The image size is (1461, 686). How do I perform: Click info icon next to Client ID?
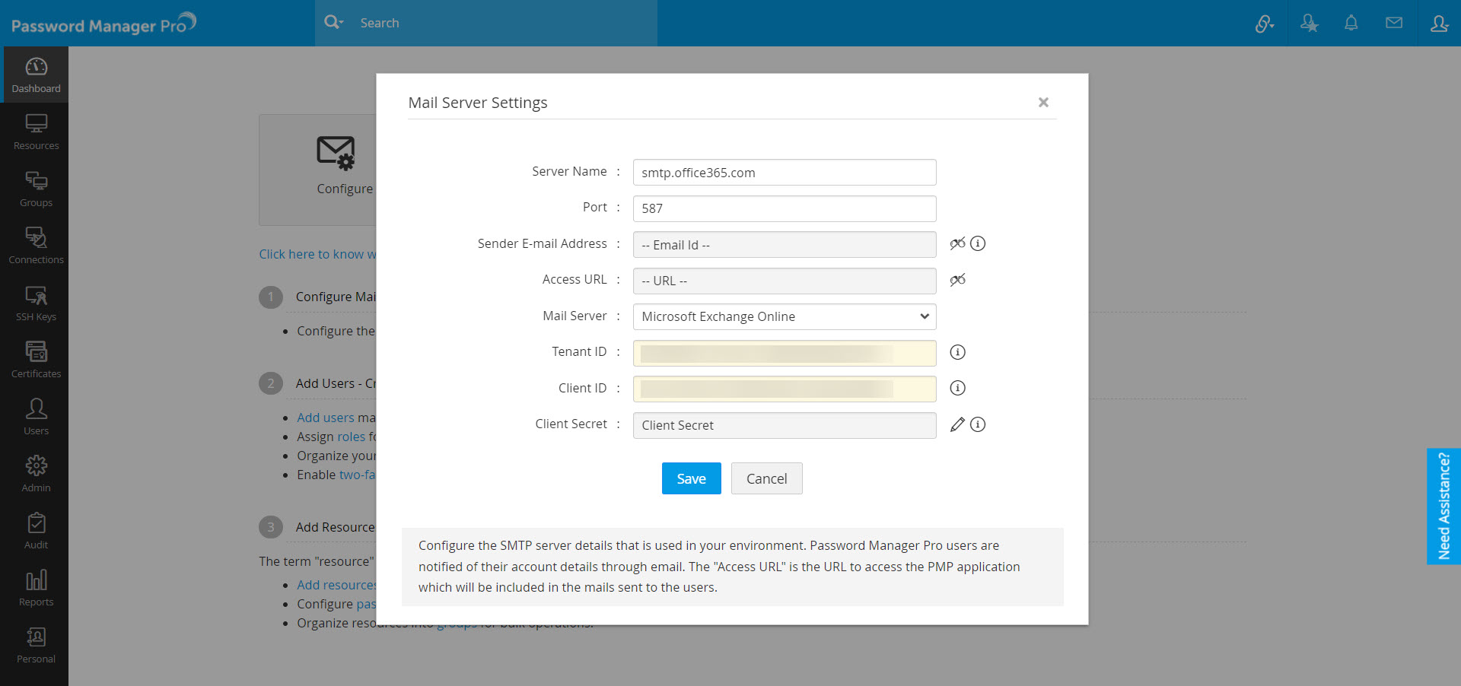[x=957, y=388]
